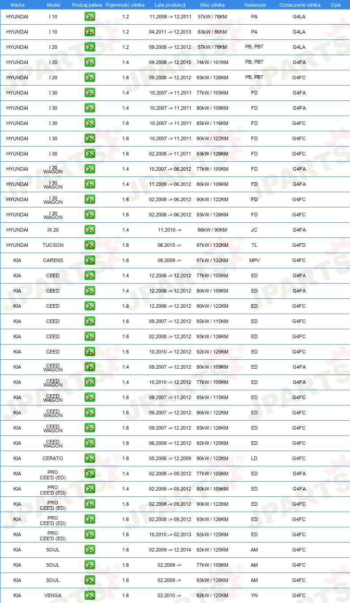The height and width of the screenshot is (603, 350).
Task: Click the 85kW / 116KM power cell
Action: coord(212,123)
